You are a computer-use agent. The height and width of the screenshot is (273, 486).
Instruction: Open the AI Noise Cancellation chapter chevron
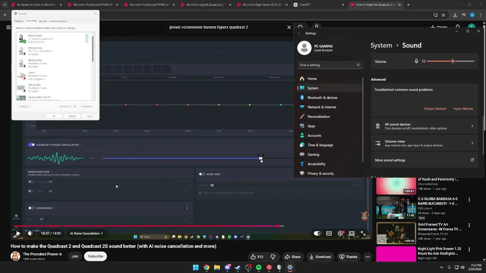coord(102,234)
